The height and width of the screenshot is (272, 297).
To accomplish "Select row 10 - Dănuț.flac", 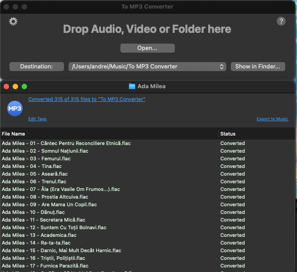I will click(147, 213).
